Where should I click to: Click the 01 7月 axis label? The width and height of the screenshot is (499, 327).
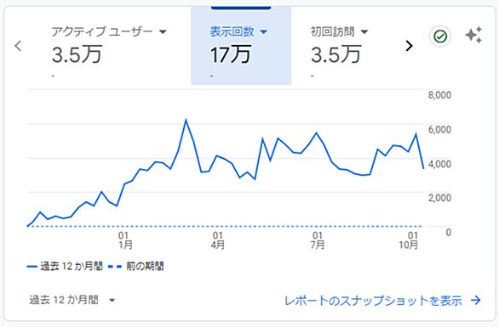click(318, 240)
